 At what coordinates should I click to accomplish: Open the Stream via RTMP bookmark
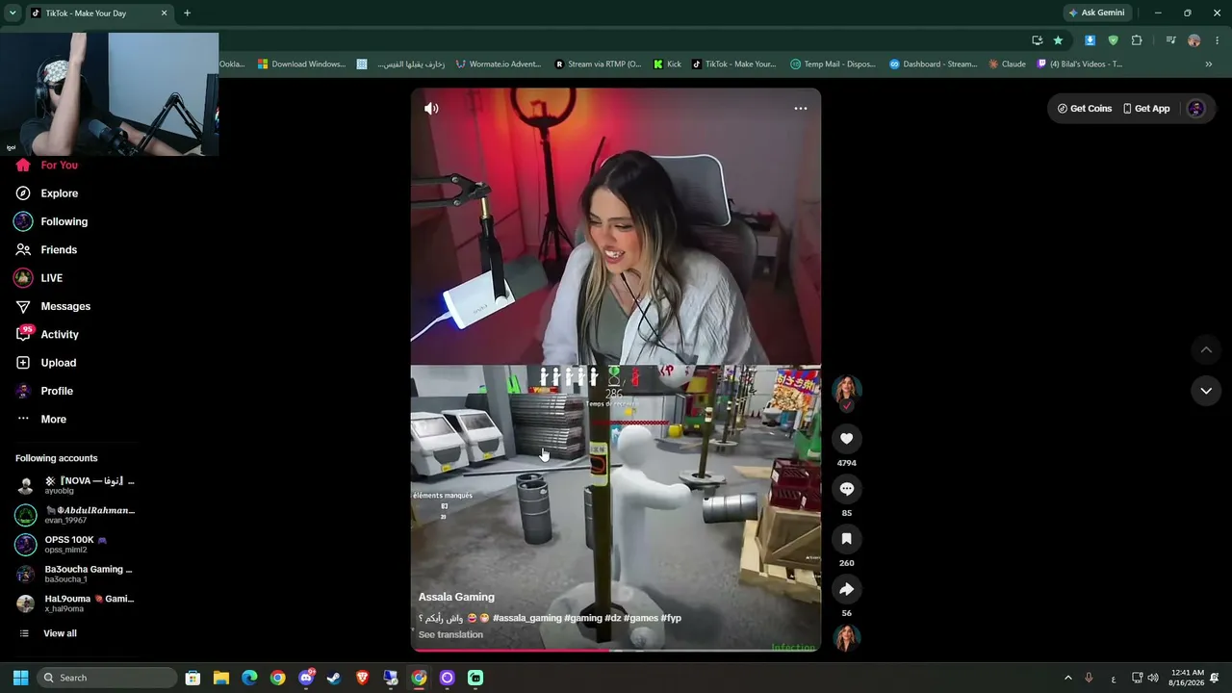click(598, 64)
